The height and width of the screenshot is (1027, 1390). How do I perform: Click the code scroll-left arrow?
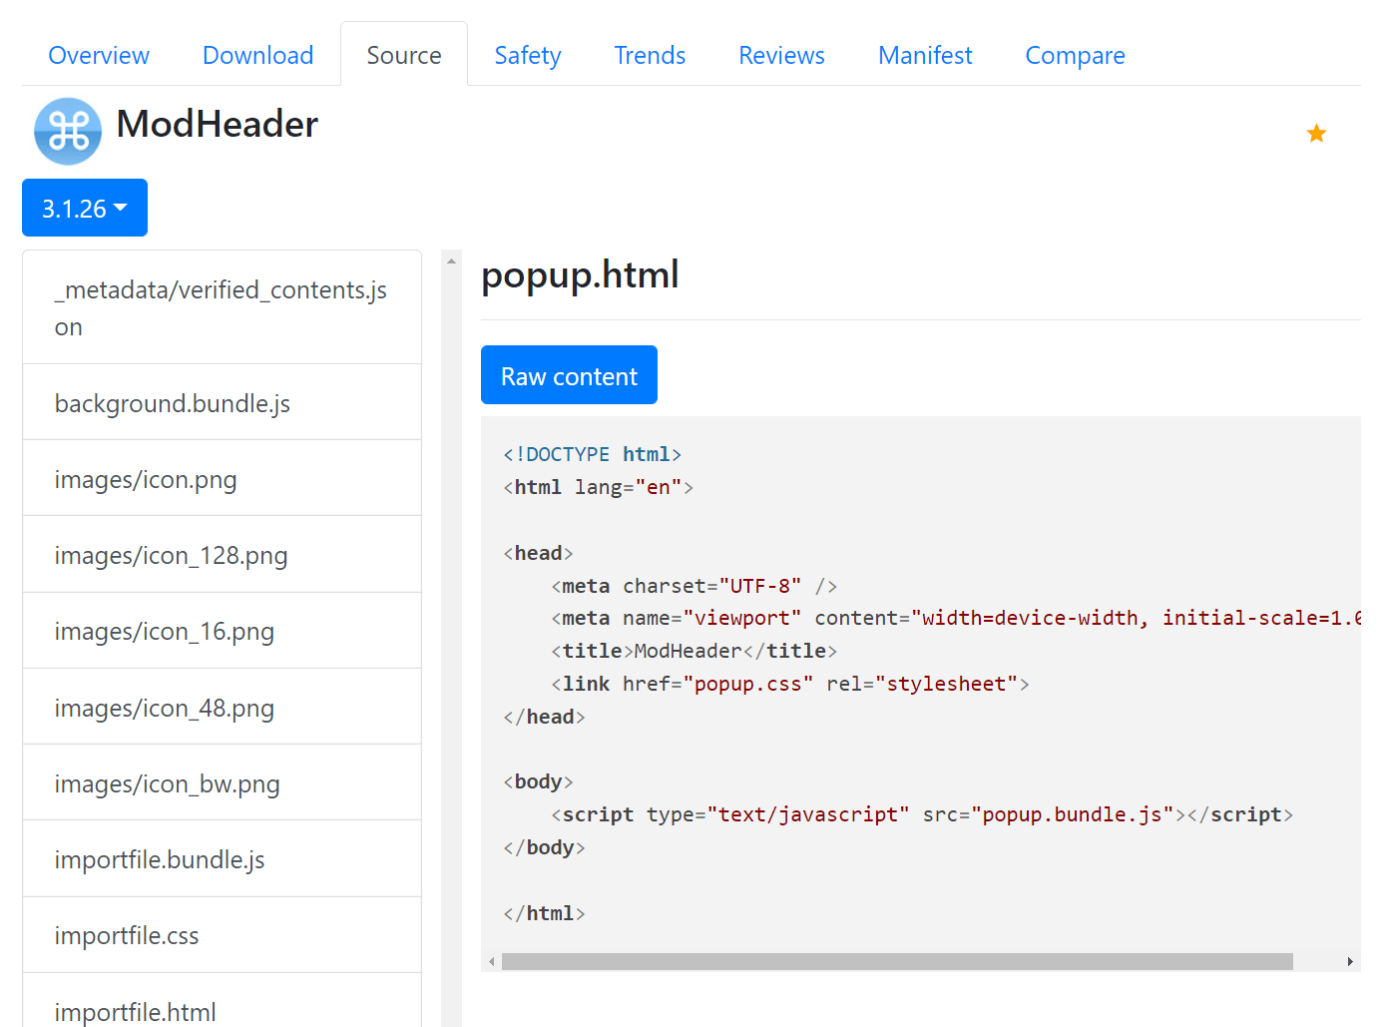pyautogui.click(x=492, y=961)
